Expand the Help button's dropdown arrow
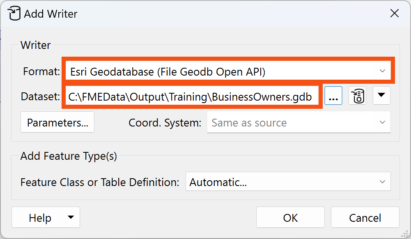The width and height of the screenshot is (411, 239). pyautogui.click(x=71, y=217)
